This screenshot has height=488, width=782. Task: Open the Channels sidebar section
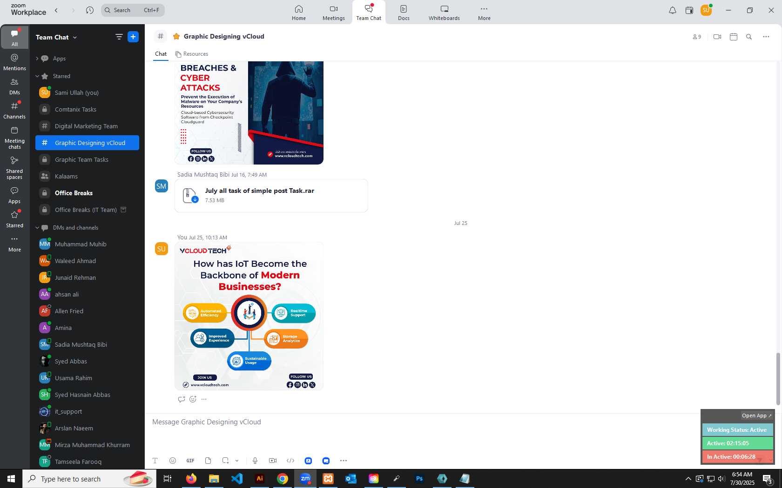pos(14,111)
